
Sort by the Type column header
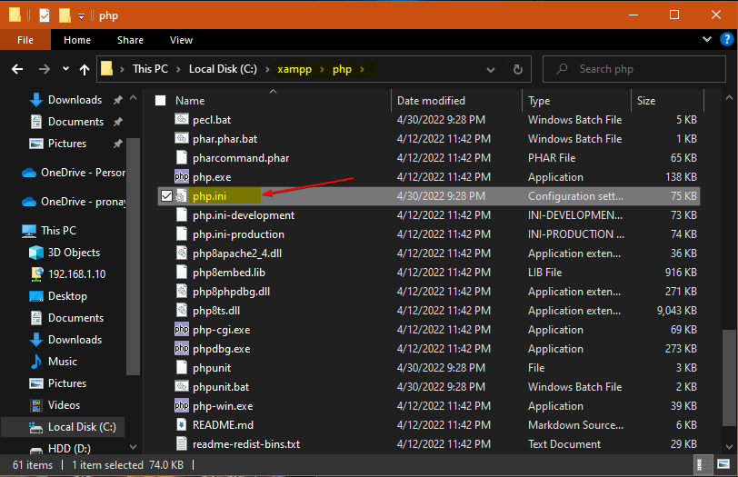click(x=539, y=101)
